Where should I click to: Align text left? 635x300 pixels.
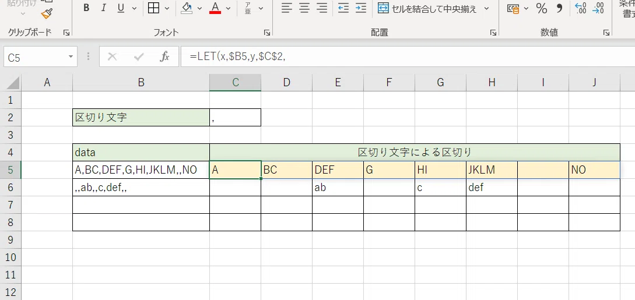click(x=287, y=8)
